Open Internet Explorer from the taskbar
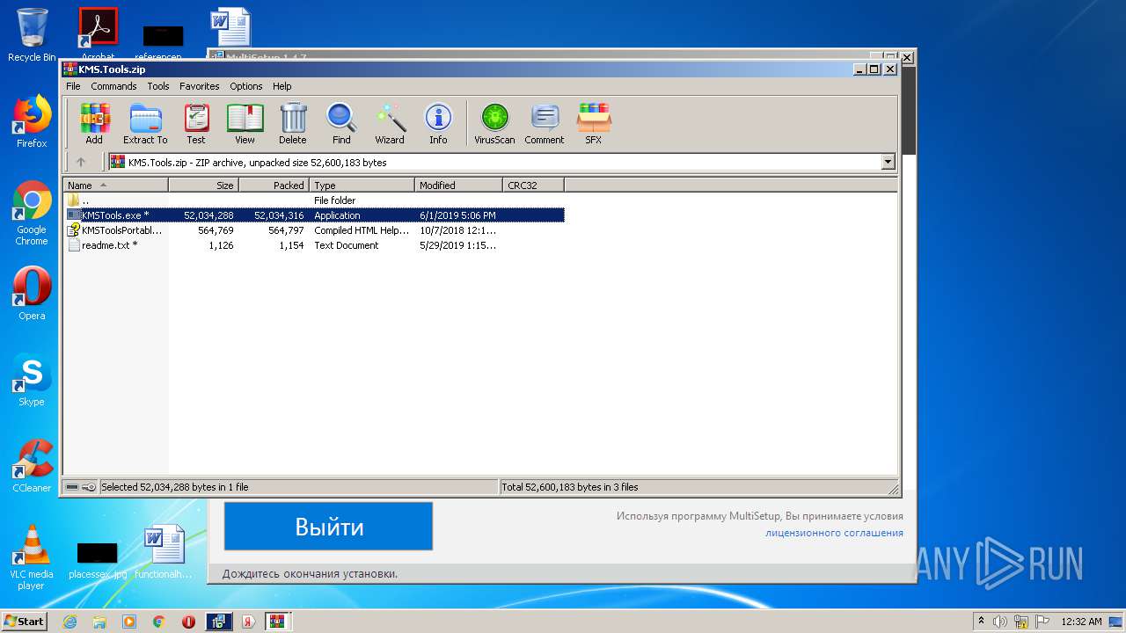Screen dimensions: 1126x633 coord(70,622)
